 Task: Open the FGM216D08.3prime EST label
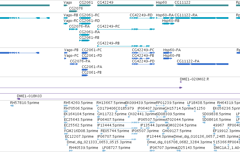81,131
